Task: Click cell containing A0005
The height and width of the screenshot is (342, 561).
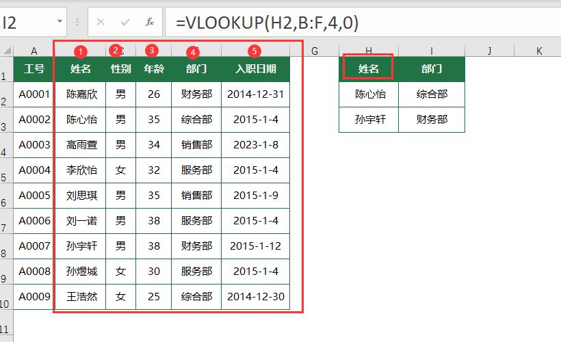Action: pyautogui.click(x=34, y=196)
